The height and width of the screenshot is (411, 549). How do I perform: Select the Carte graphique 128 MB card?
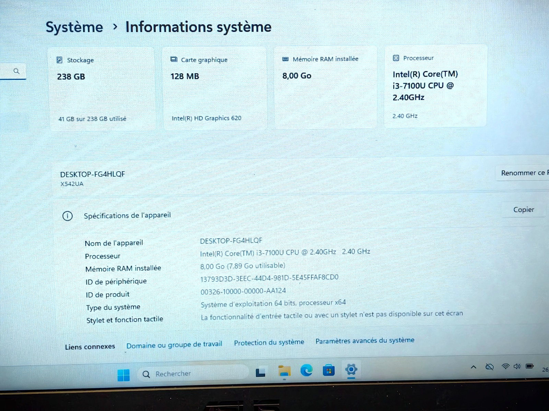click(215, 88)
